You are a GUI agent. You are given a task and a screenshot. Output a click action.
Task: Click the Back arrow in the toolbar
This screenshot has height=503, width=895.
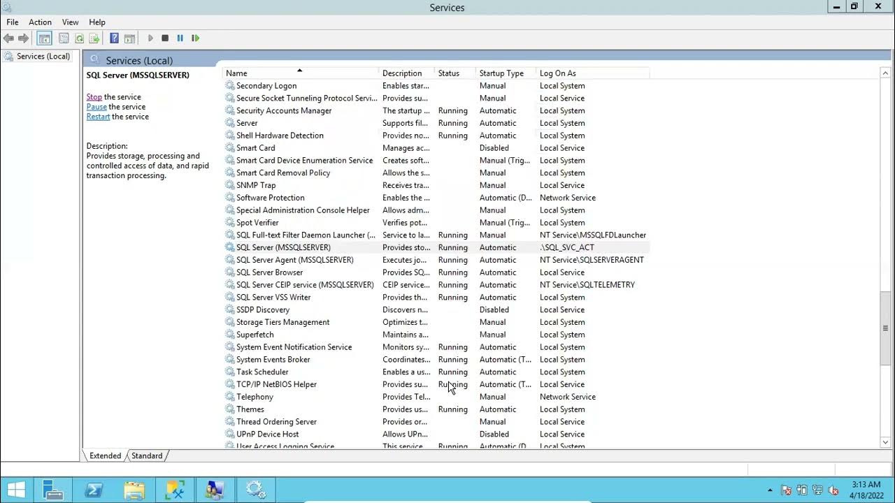[8, 38]
